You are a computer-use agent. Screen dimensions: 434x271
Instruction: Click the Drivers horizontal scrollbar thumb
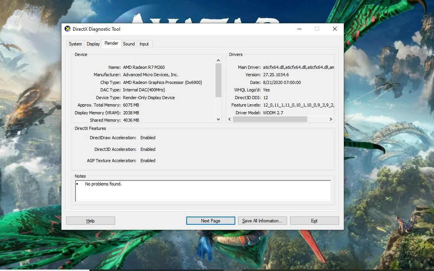point(270,119)
